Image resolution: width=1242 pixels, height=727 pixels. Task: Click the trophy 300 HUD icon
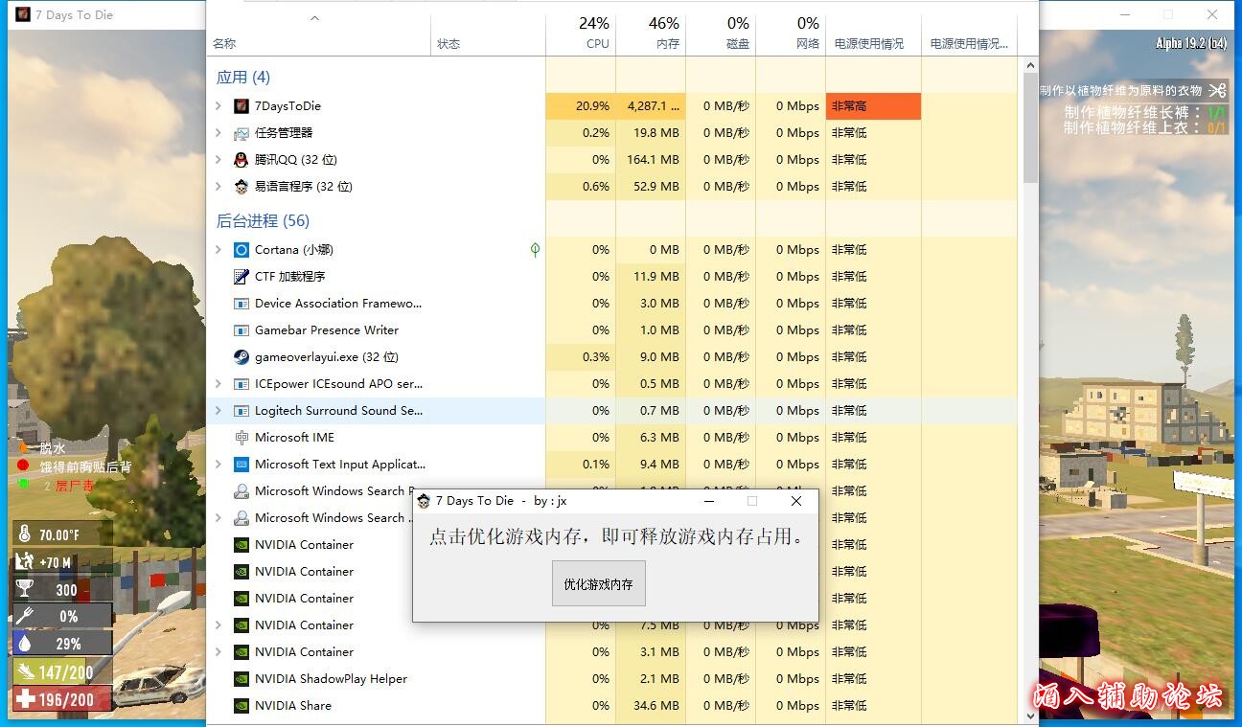[24, 589]
